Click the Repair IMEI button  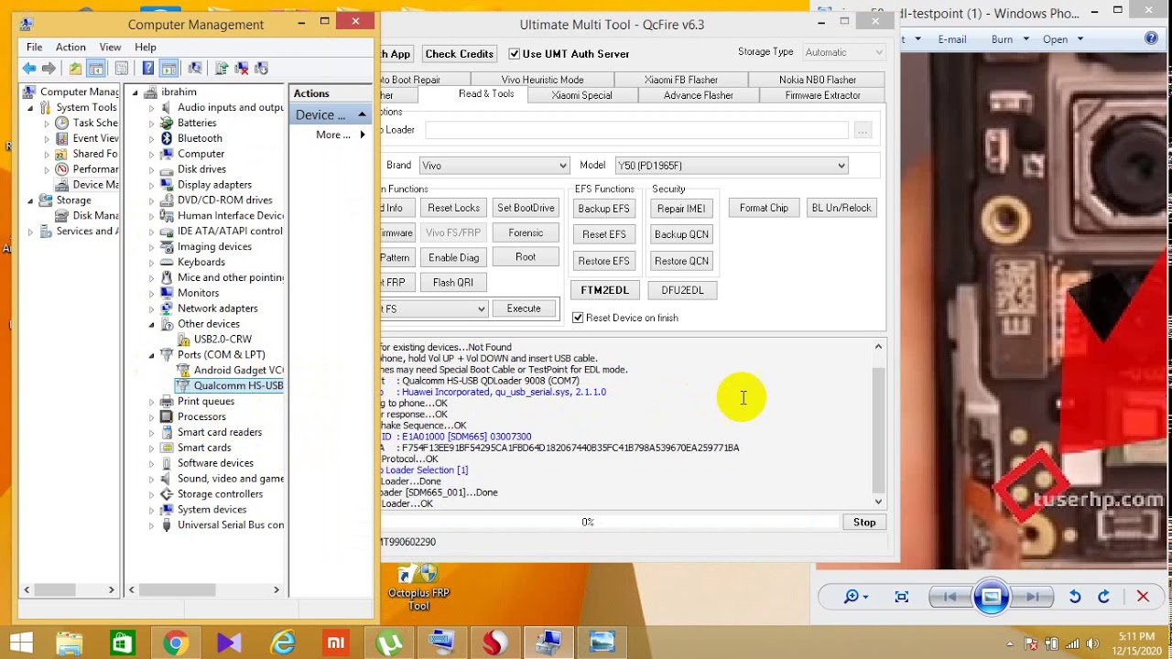pos(681,209)
